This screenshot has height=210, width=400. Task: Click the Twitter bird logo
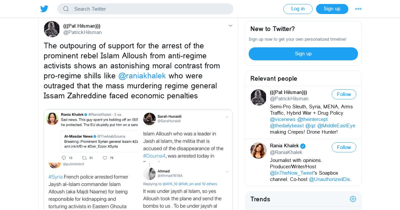click(x=44, y=9)
